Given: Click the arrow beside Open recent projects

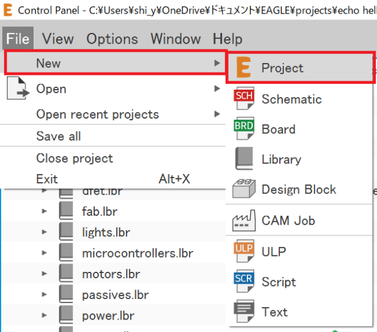Looking at the screenshot, I should coord(217,114).
